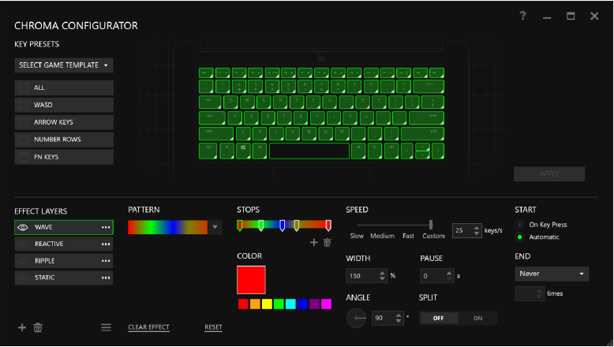This screenshot has height=347, width=614.
Task: Select the WAVE effect layer
Action: point(64,227)
